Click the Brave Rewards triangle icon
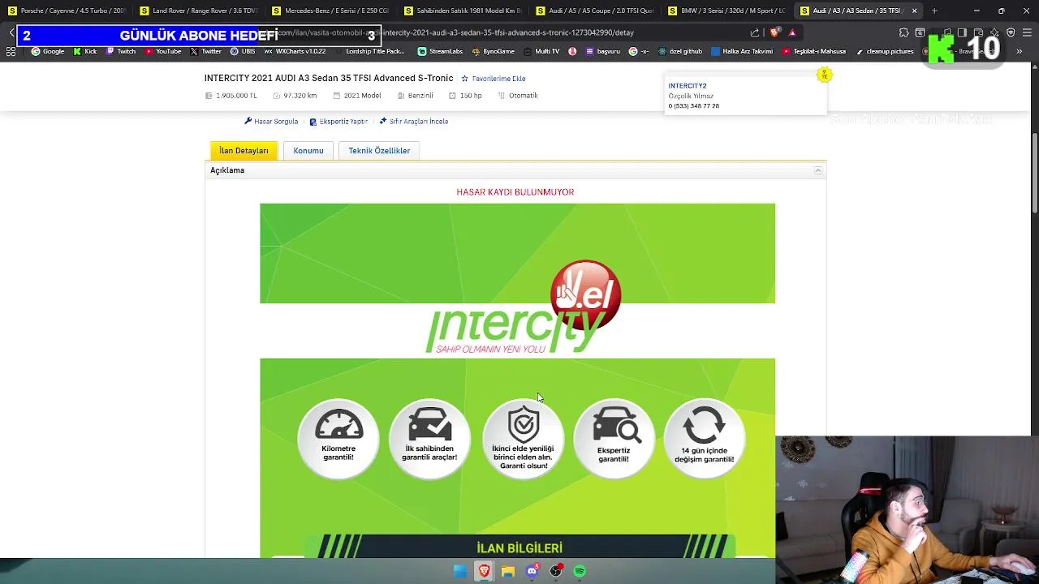This screenshot has height=584, width=1039. [792, 32]
